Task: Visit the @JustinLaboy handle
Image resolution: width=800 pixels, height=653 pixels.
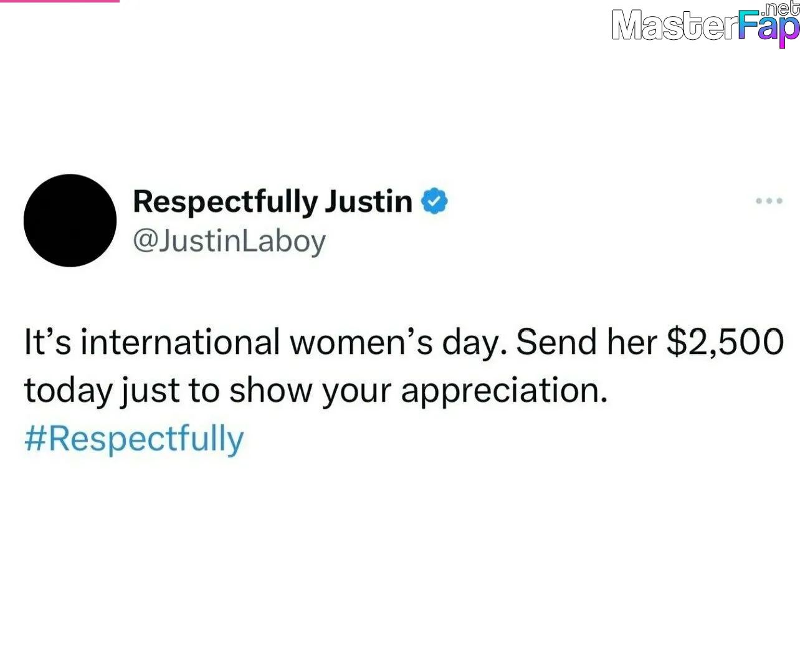Action: click(x=229, y=242)
